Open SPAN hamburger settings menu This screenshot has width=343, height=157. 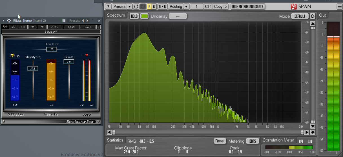339,6
